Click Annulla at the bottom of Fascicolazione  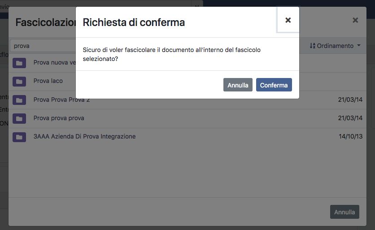(x=344, y=212)
